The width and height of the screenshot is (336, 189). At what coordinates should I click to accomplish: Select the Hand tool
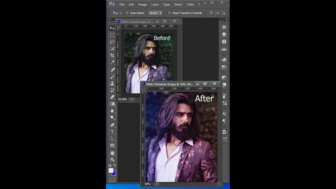(x=112, y=153)
